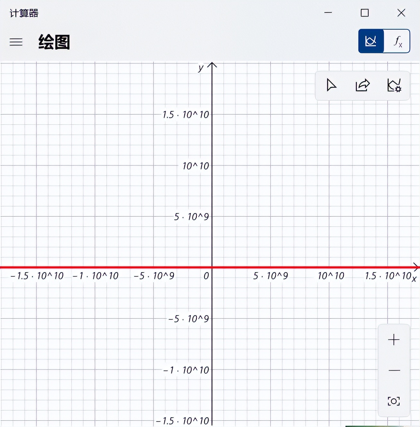
Task: Click the y-axis label 1.5 · 10^10
Action: 186,115
